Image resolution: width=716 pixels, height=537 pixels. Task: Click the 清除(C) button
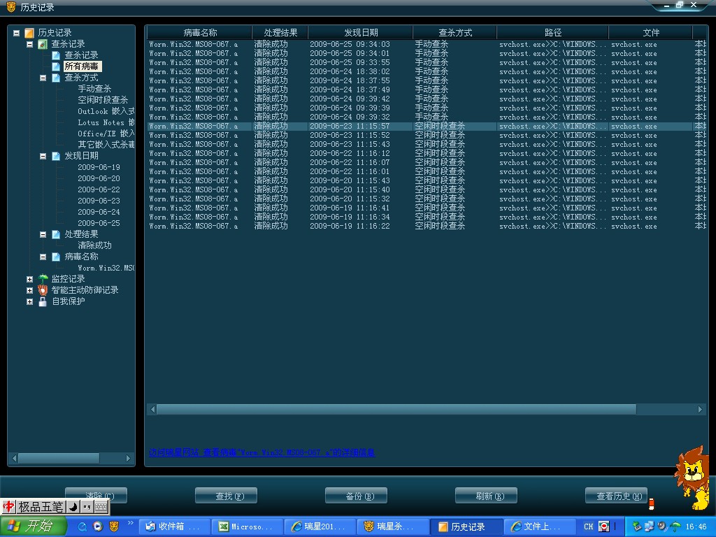click(96, 496)
